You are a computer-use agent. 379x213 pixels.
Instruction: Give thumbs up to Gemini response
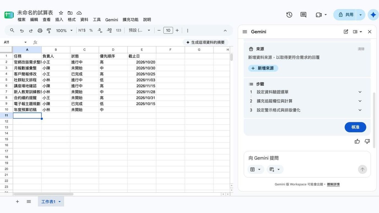(357, 141)
